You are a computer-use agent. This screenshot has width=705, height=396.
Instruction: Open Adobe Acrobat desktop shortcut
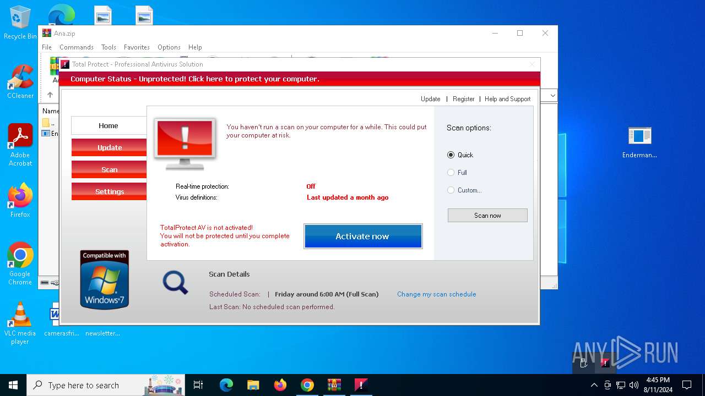20,145
